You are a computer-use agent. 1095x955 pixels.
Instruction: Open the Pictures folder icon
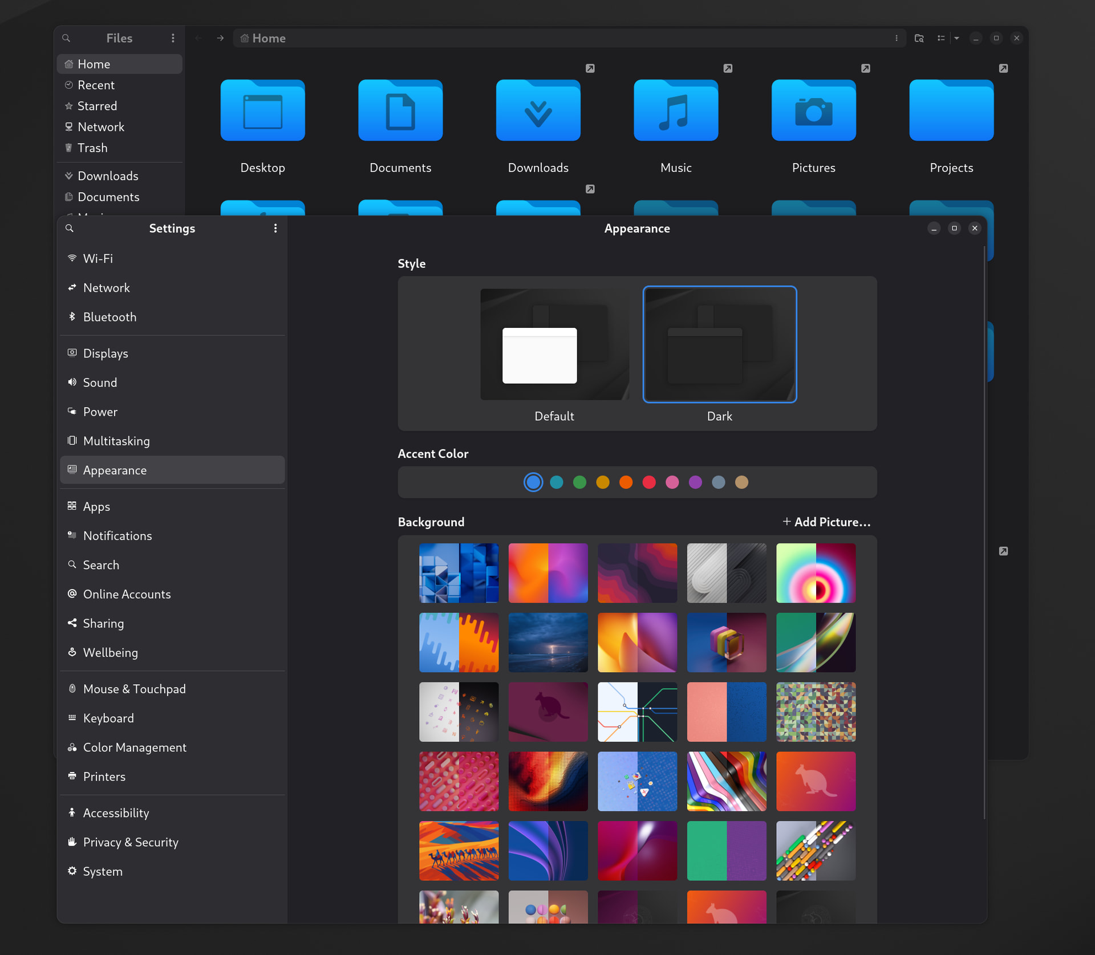pos(813,111)
